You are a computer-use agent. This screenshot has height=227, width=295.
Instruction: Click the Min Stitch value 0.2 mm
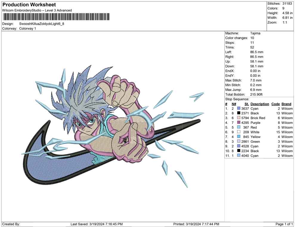click(x=256, y=85)
